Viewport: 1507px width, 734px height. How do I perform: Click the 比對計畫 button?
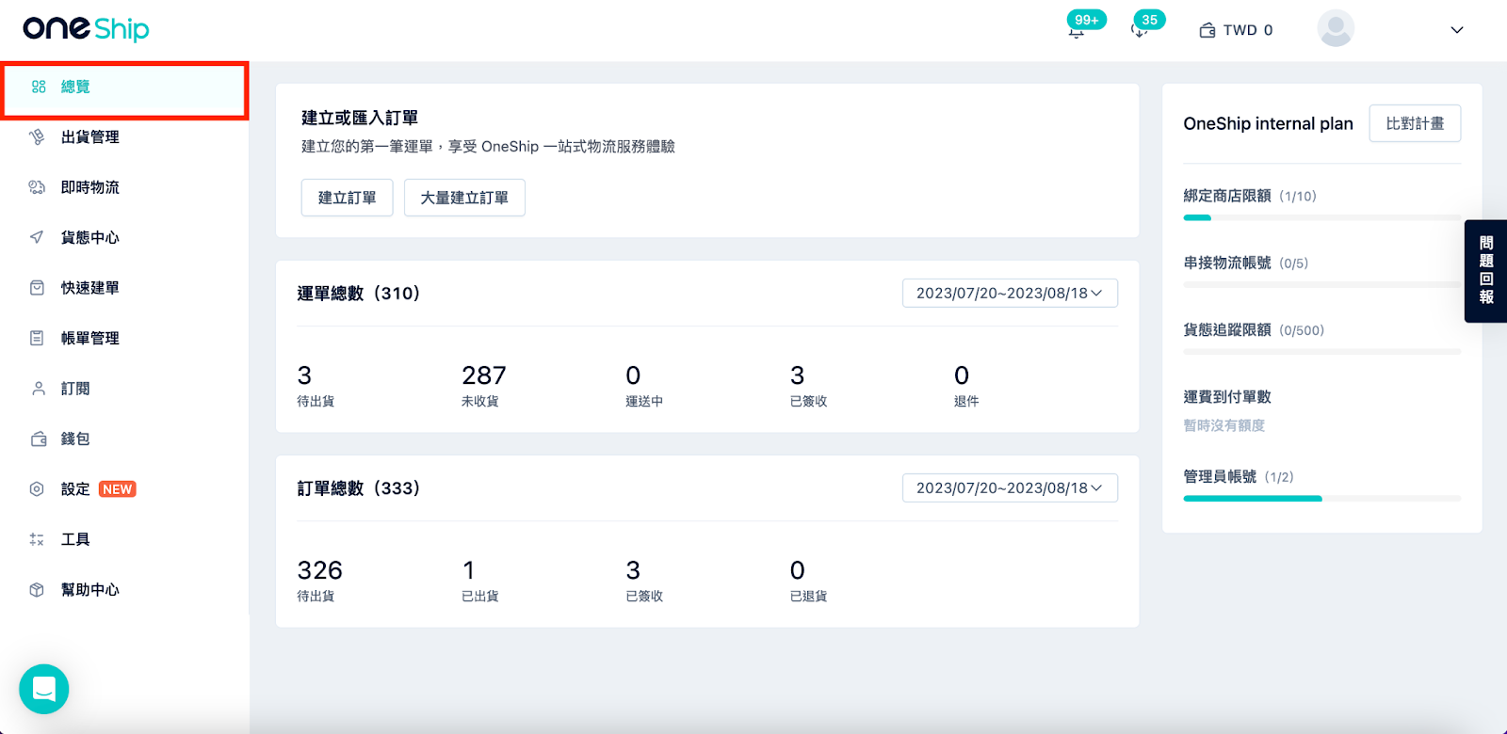1415,123
